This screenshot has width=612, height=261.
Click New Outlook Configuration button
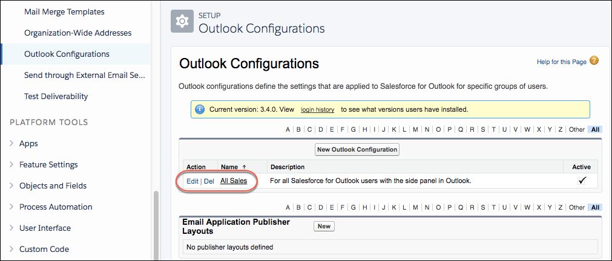tap(357, 150)
